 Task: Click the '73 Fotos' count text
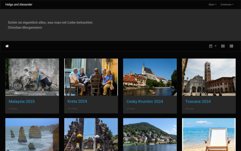pyautogui.click(x=13, y=109)
